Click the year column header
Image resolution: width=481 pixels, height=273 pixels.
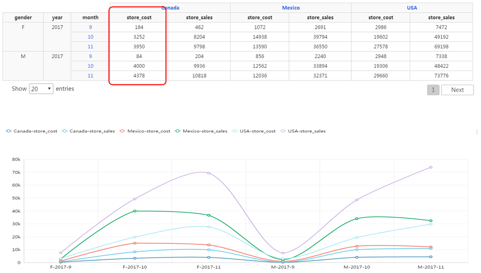tap(57, 17)
